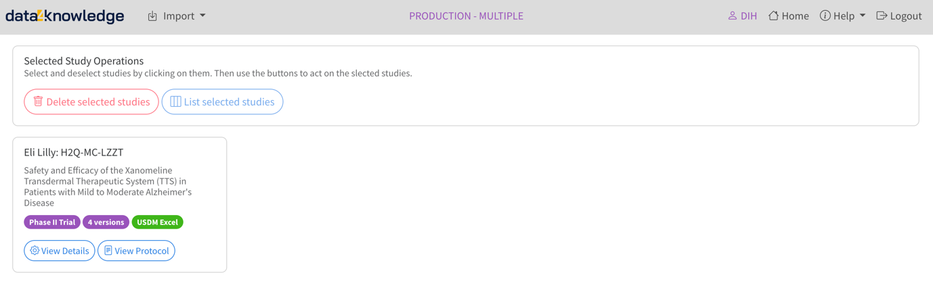
Task: Click the green USDM Excel badge
Action: click(x=157, y=222)
